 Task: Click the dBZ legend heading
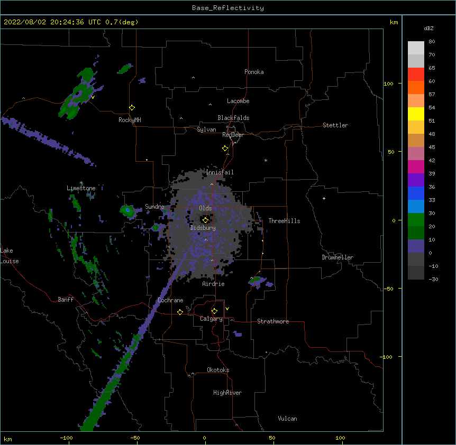tap(428, 28)
